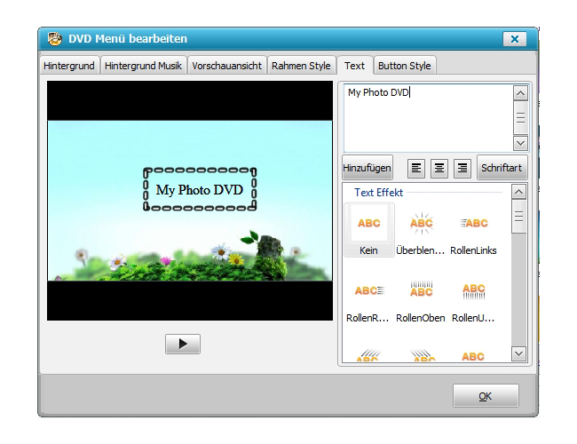This screenshot has width=577, height=444.
Task: Apply the RollenUnten text effect icon
Action: click(474, 290)
